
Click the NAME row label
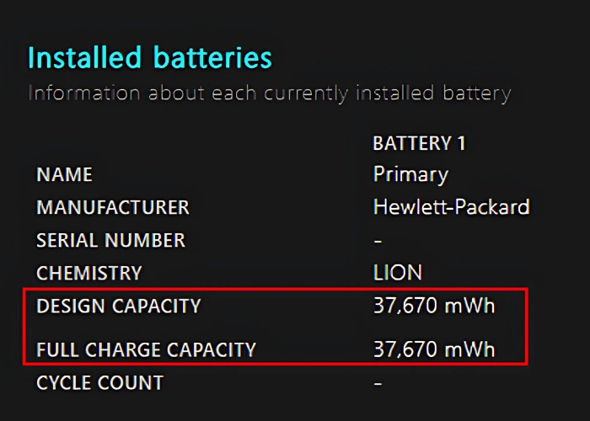tap(64, 175)
